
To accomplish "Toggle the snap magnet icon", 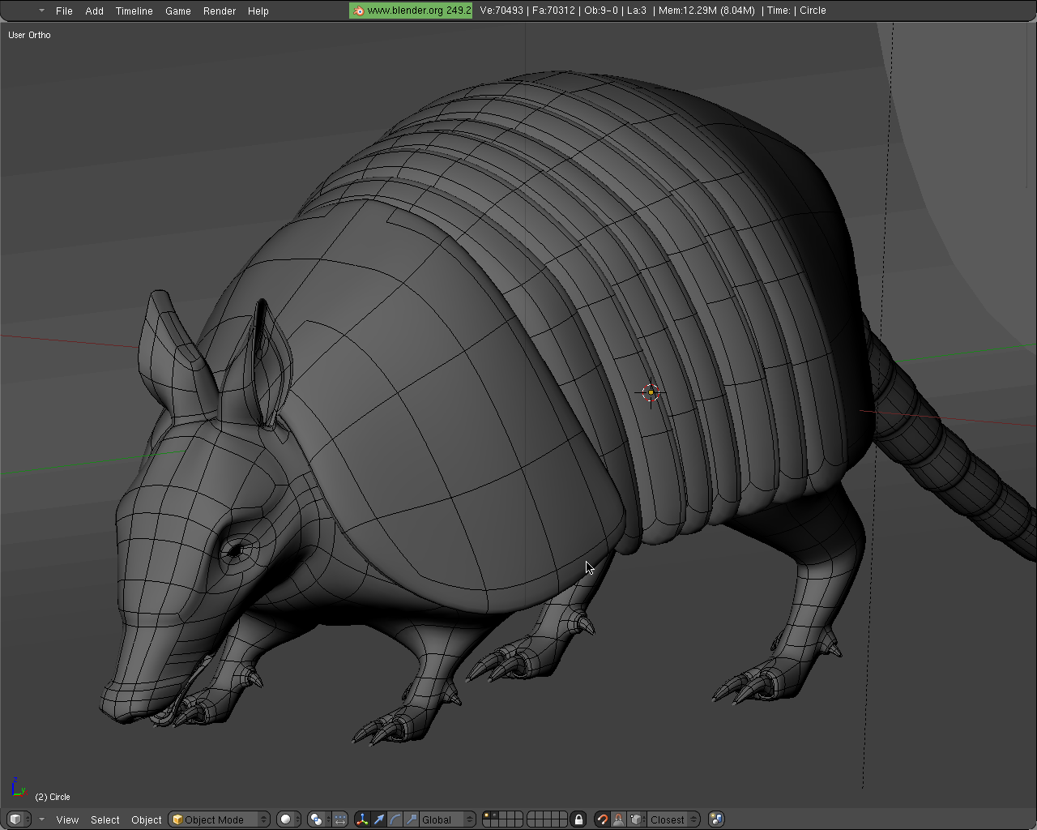I will [x=602, y=819].
